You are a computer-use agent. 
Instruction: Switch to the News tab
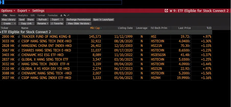(x=13, y=16)
